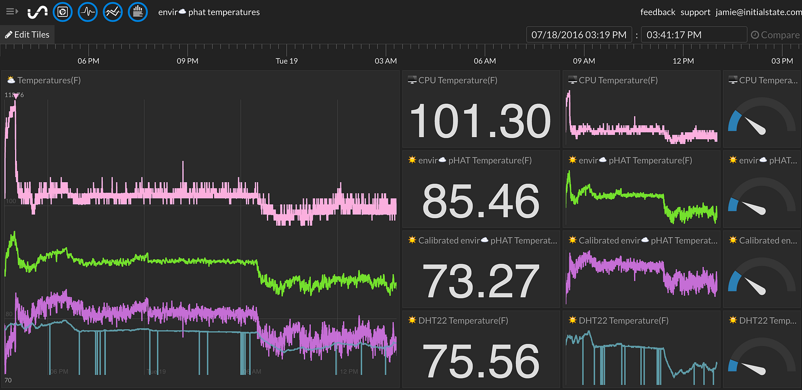The height and width of the screenshot is (390, 802).
Task: Click the Calibrated enviro pHAT gauge dial
Action: coord(761,276)
